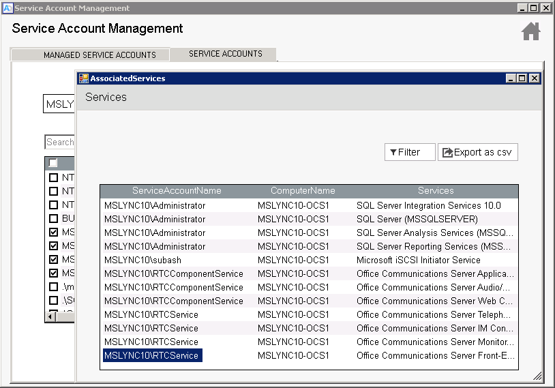555x388 pixels.
Task: Select the MSLYNC10\subash row
Action: point(143,260)
